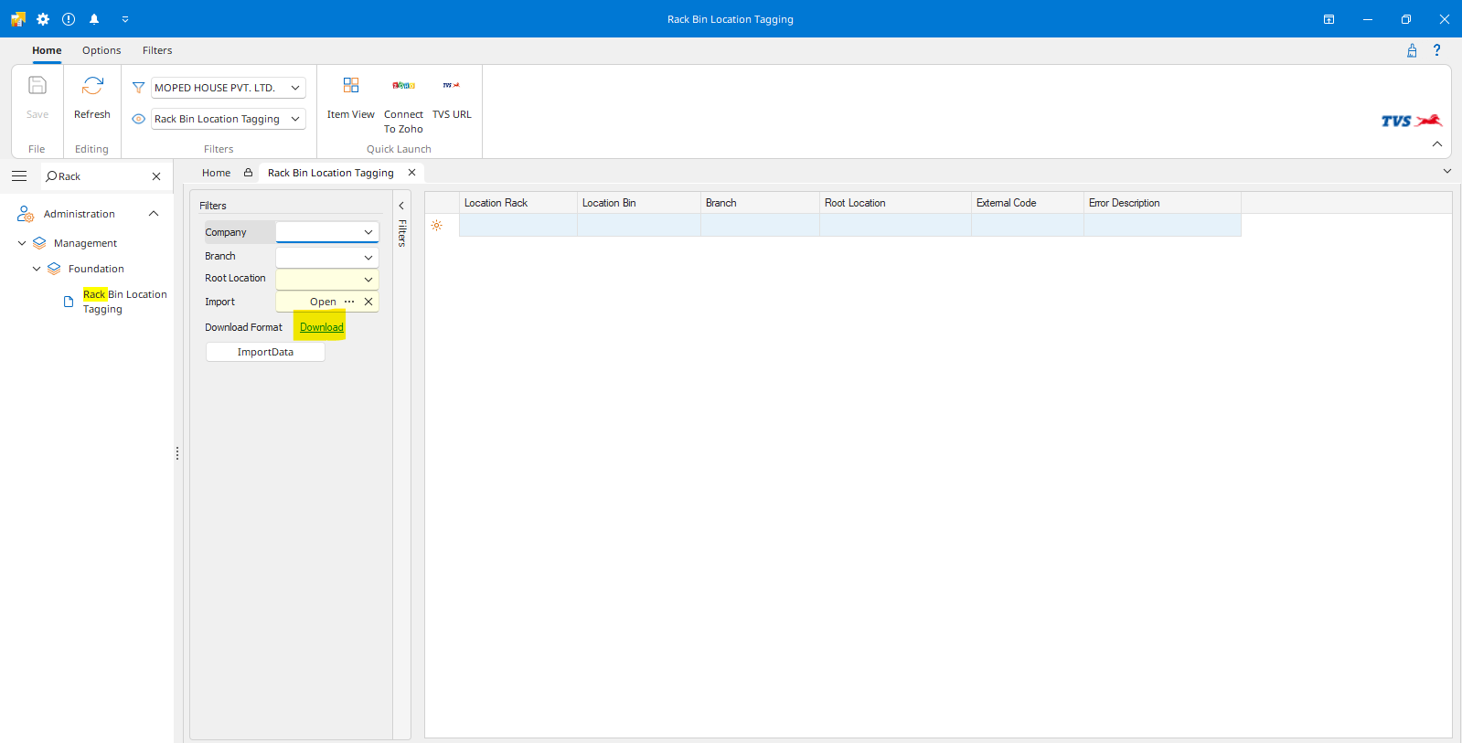Click the hamburger menu icon
Viewport: 1462px width, 743px height.
tap(19, 176)
